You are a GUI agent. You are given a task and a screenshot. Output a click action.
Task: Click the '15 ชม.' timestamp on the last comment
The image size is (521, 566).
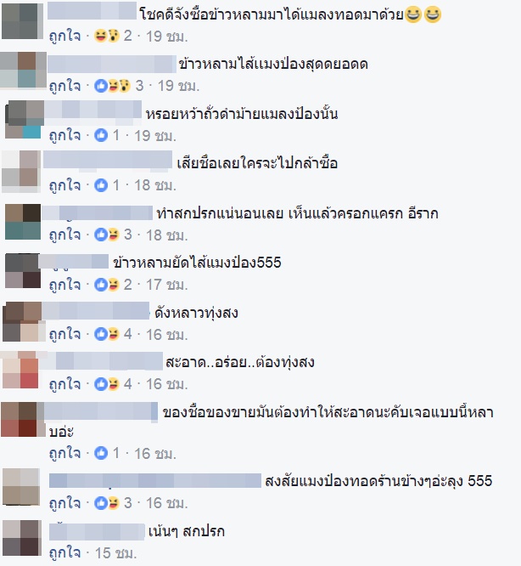[x=115, y=553]
